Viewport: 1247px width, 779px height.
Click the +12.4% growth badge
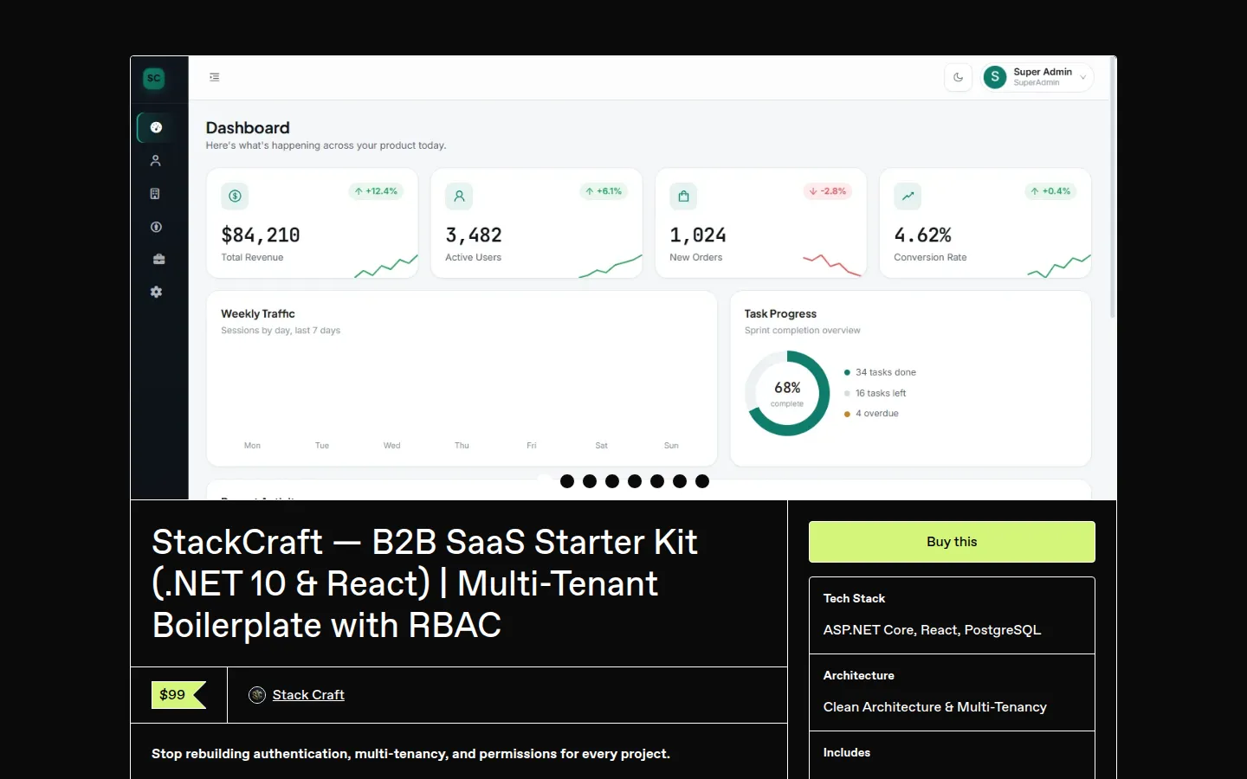coord(376,191)
